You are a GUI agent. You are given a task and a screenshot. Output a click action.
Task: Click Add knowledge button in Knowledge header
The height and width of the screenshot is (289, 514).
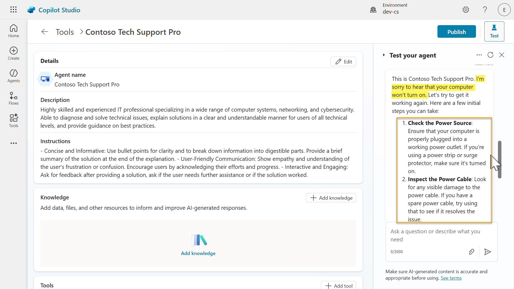[331, 198]
